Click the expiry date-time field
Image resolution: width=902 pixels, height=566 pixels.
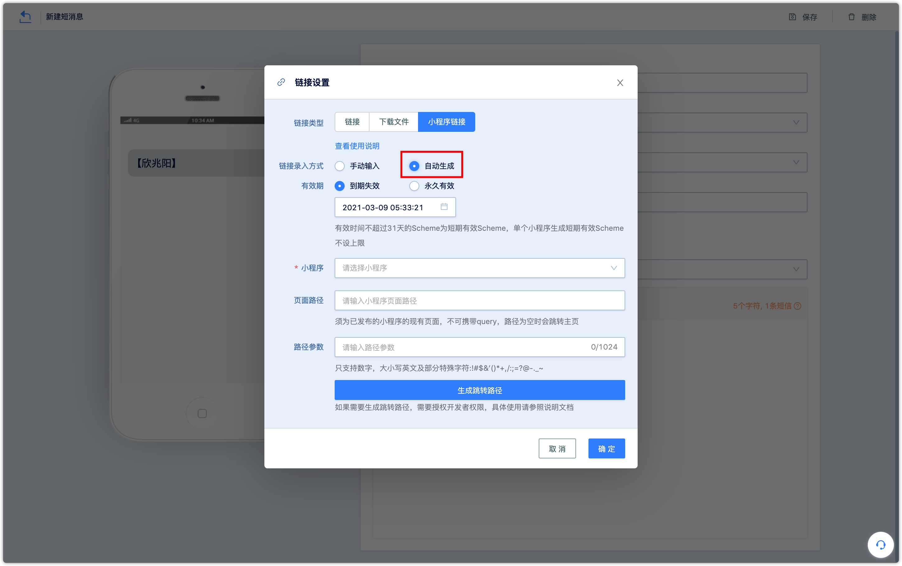395,207
